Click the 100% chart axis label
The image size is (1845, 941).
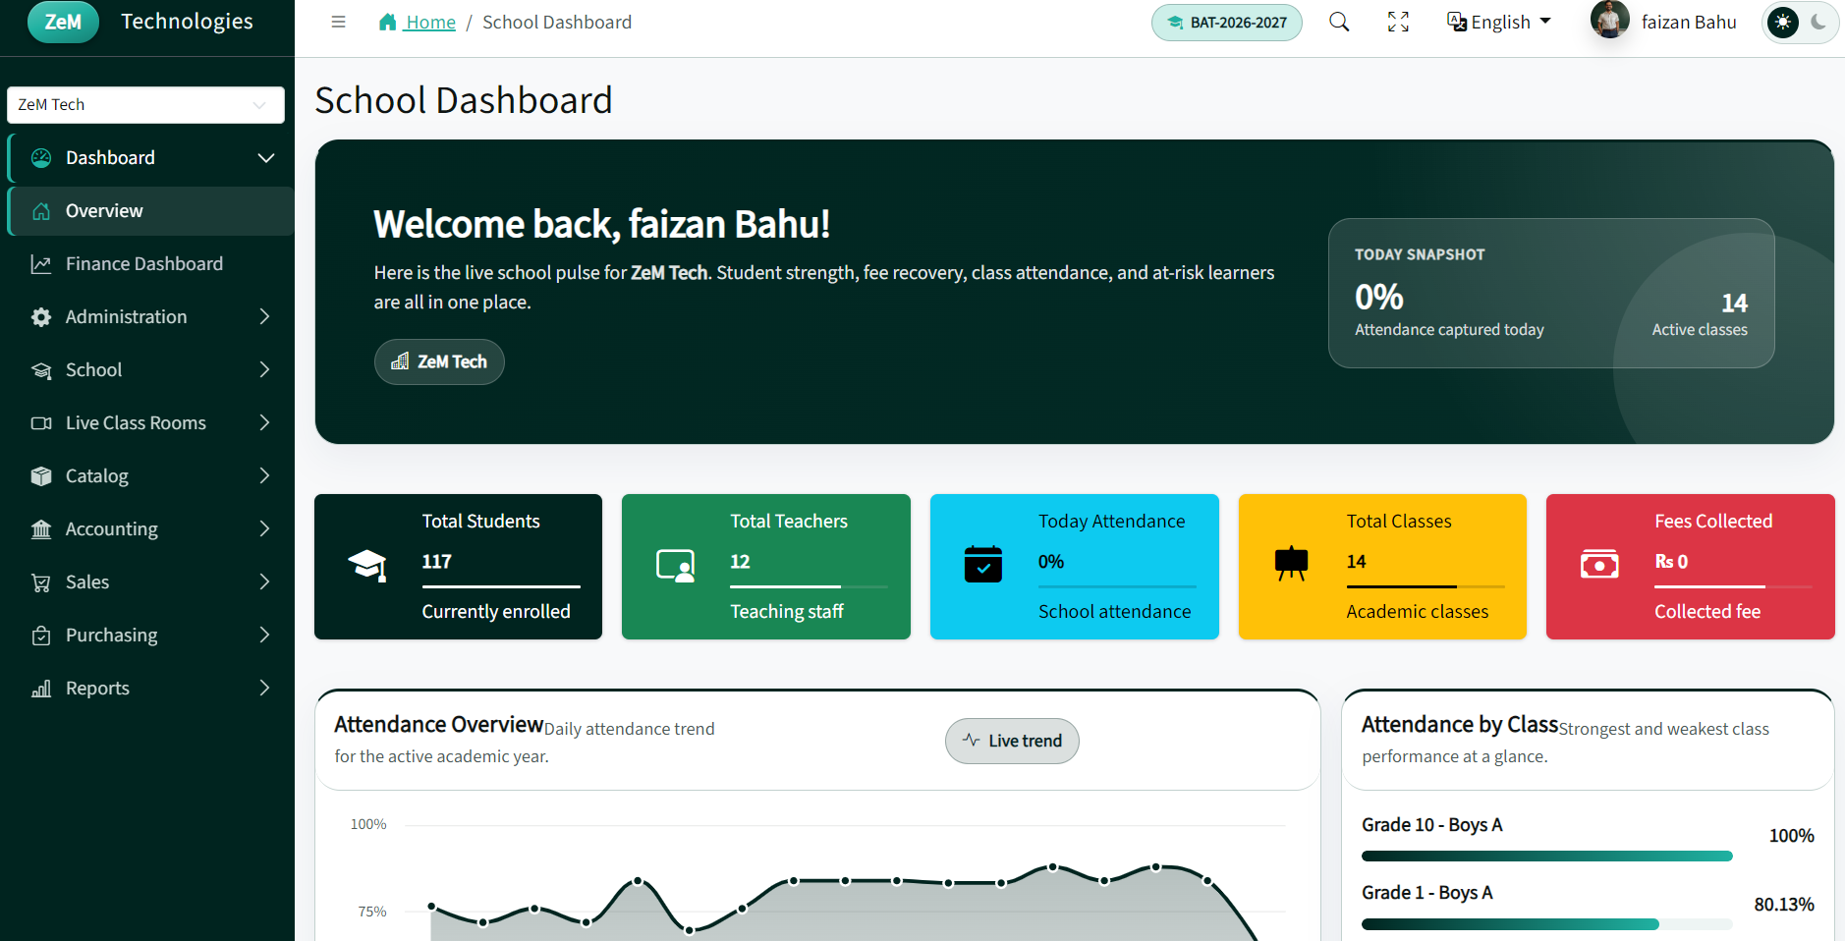[x=368, y=824]
